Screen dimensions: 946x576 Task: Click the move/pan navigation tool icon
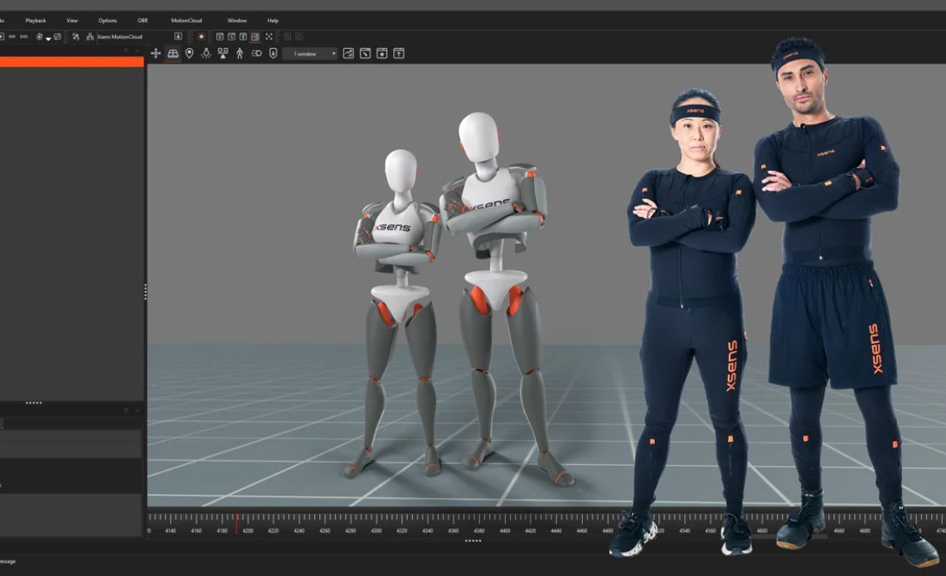click(x=156, y=54)
